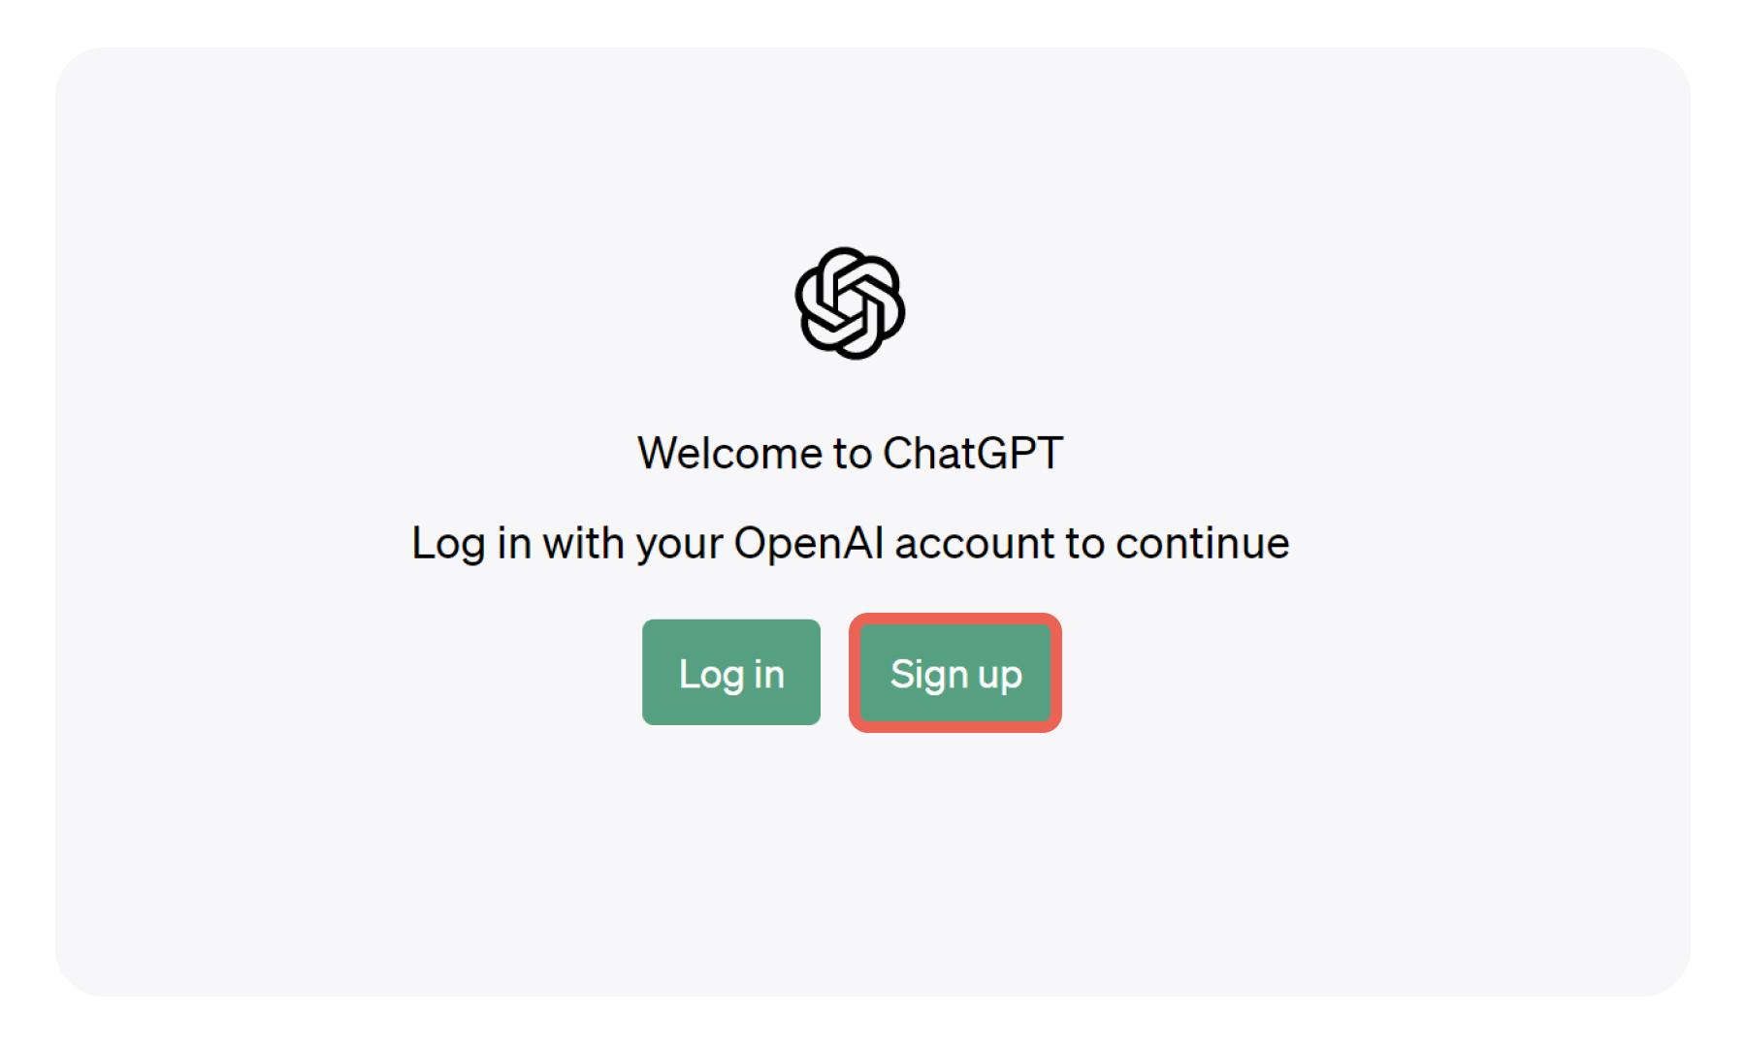
Task: Select the Welcome to ChatGPT heading
Action: [x=850, y=453]
